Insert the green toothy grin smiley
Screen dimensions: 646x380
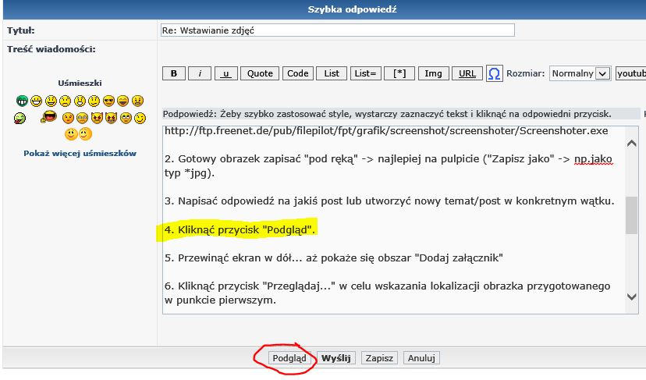pyautogui.click(x=22, y=101)
